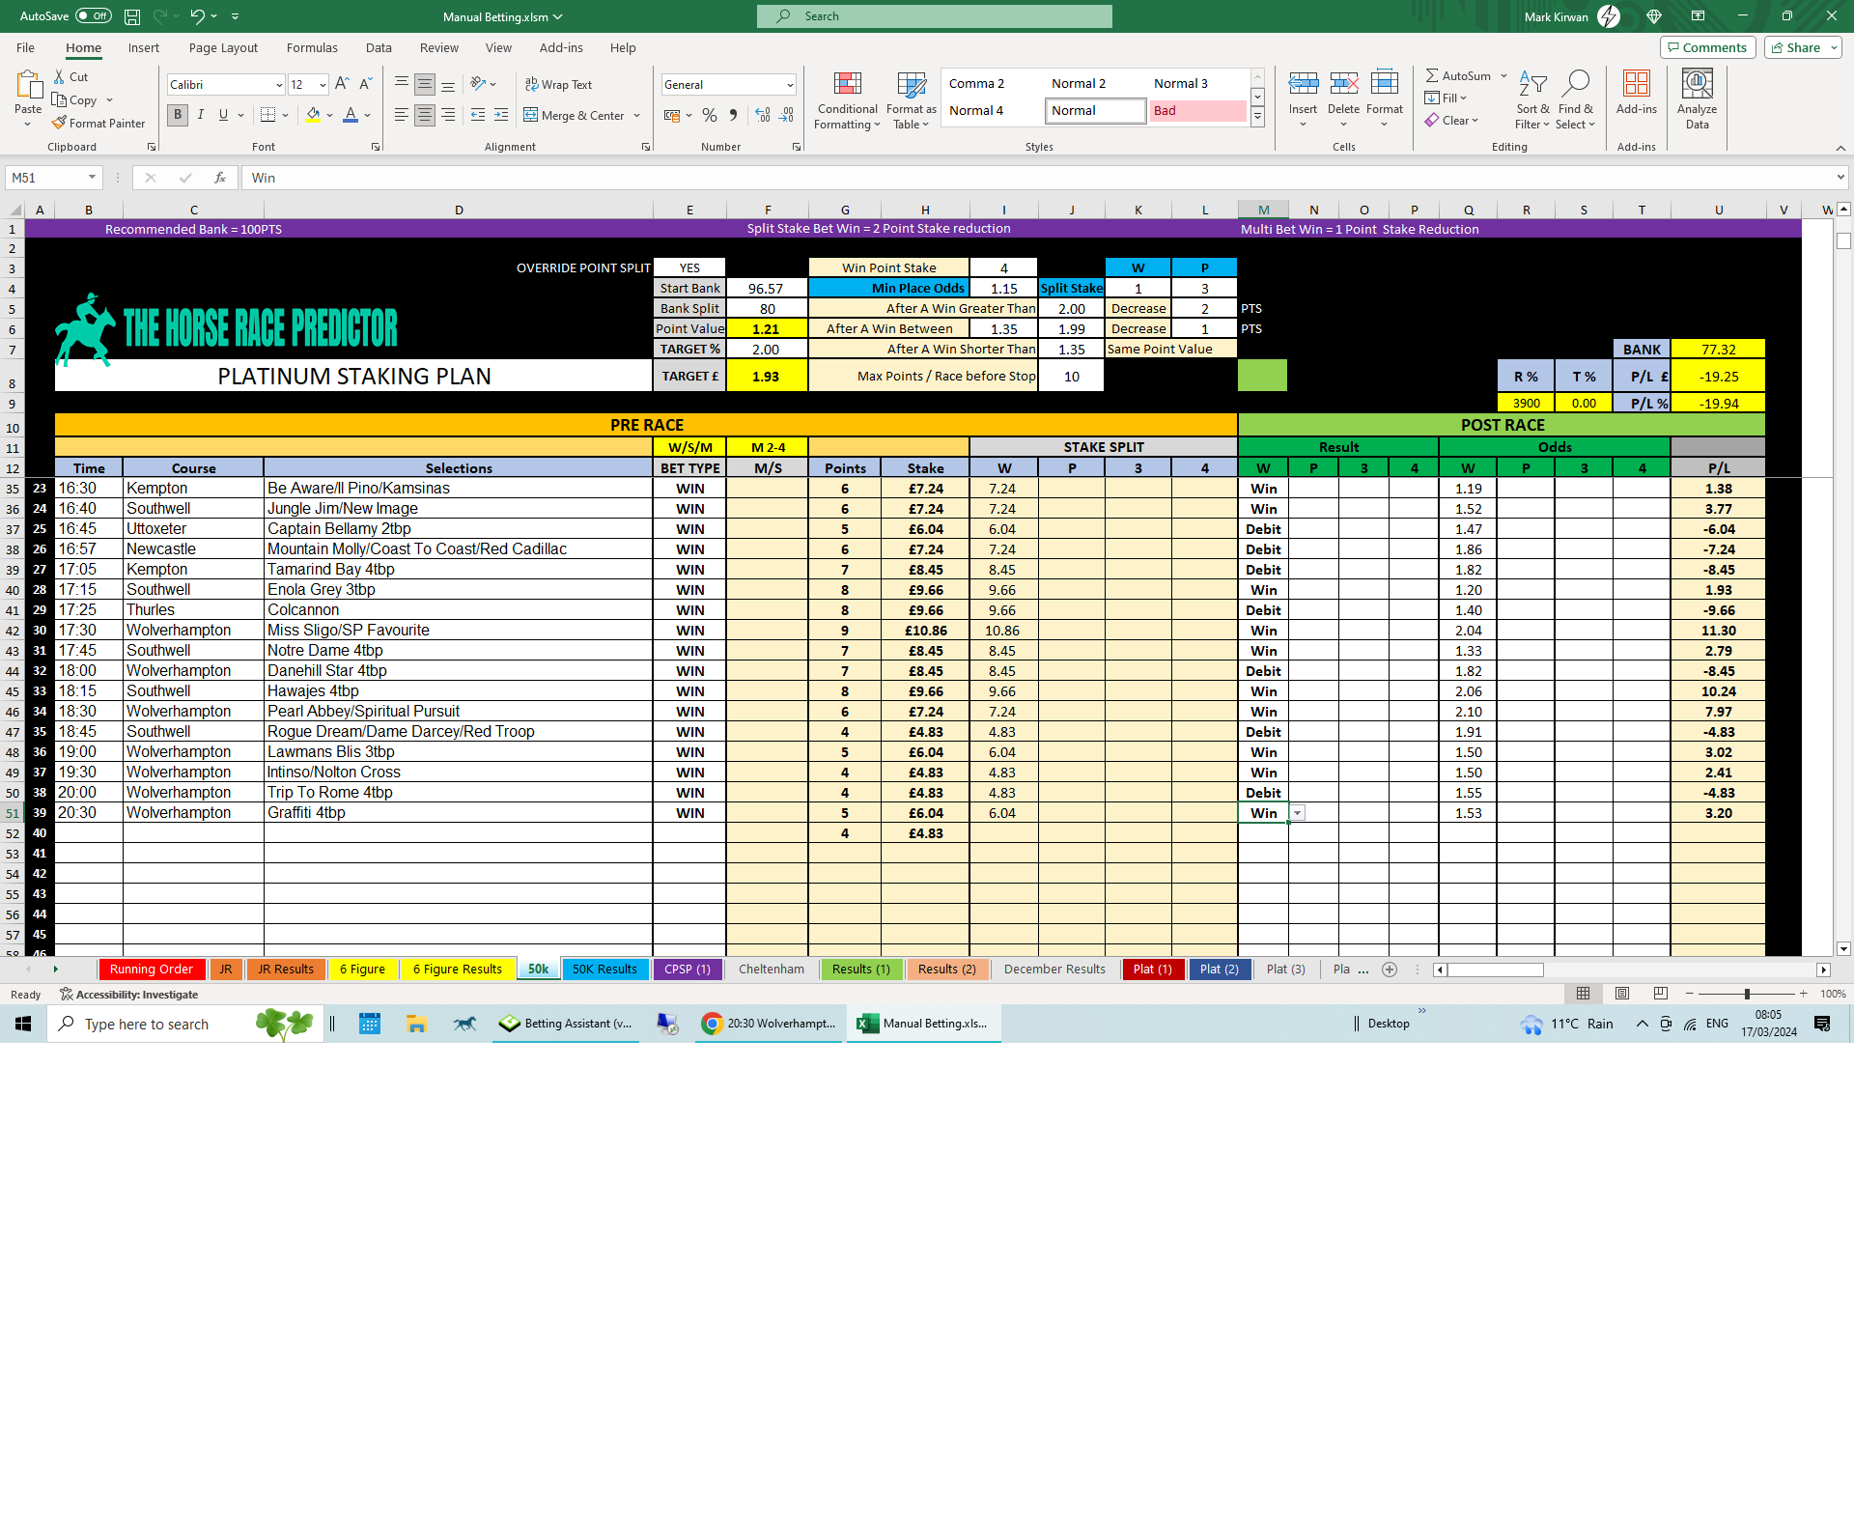Click the Percent Style icon
Screen dimensions: 1854x1518
click(x=710, y=115)
